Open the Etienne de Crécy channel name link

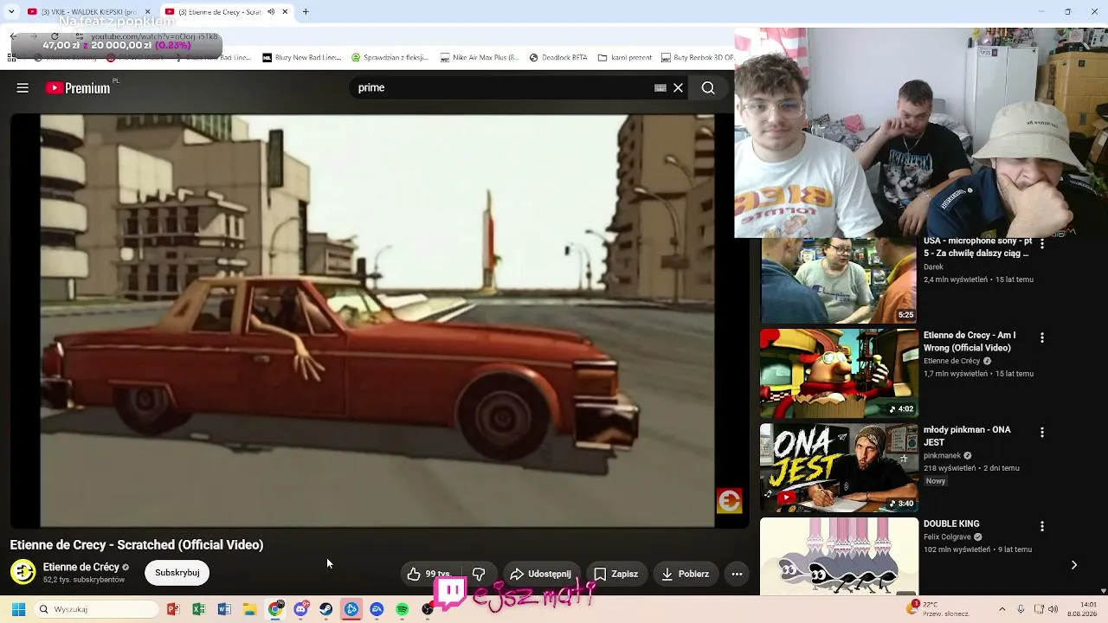[x=81, y=567]
